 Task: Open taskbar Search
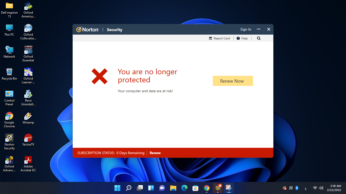coord(129,188)
